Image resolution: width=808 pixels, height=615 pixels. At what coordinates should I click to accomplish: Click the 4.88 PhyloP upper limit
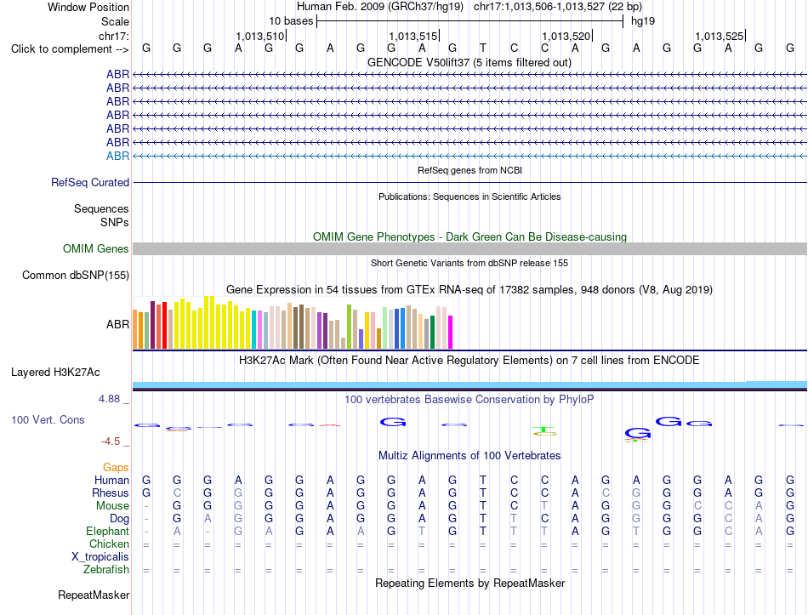(109, 399)
